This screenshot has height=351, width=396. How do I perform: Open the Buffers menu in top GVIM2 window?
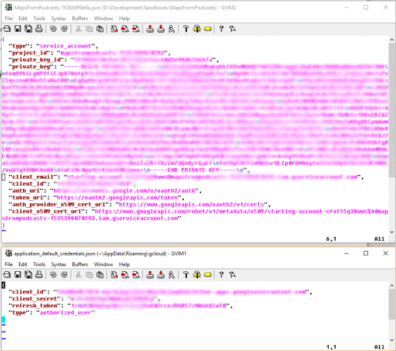coord(80,18)
